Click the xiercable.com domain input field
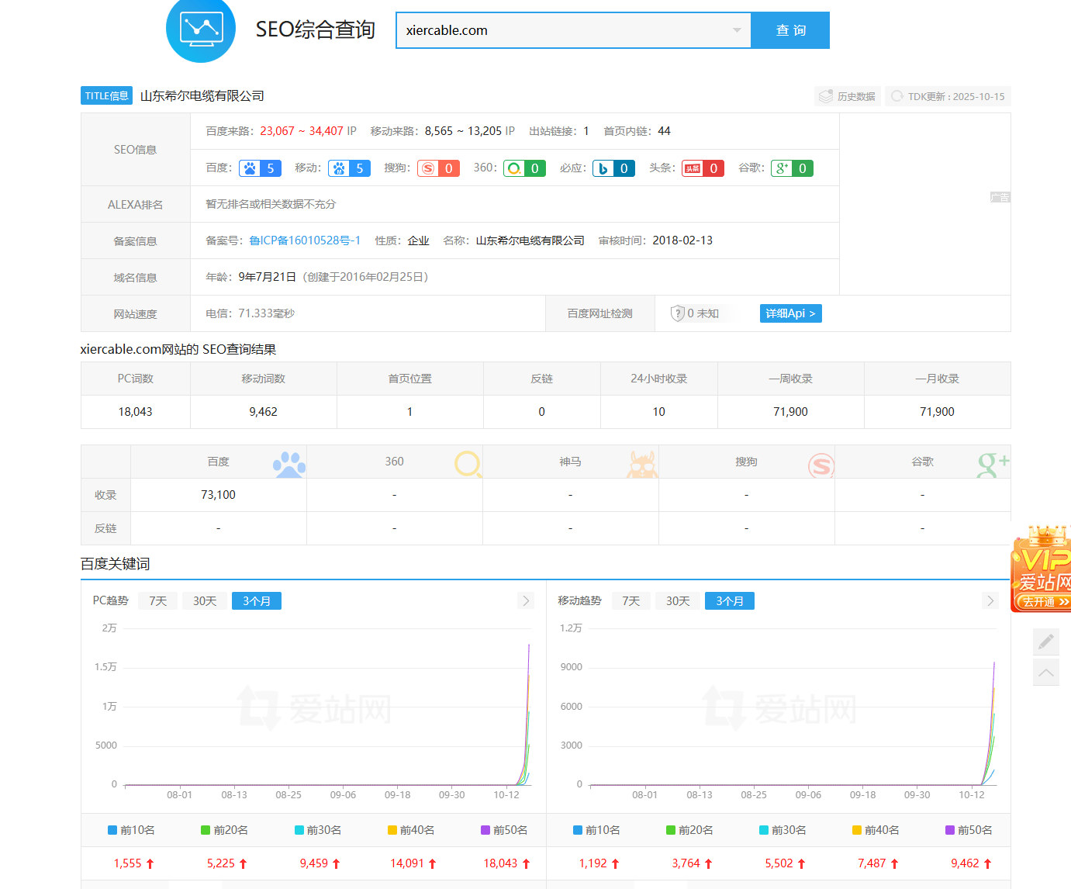1071x889 pixels. coord(566,30)
